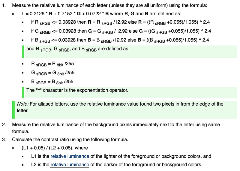This screenshot has width=240, height=171.
Task: Click the "B sRGB = B 8bit /255" line
Action: pos(52,82)
